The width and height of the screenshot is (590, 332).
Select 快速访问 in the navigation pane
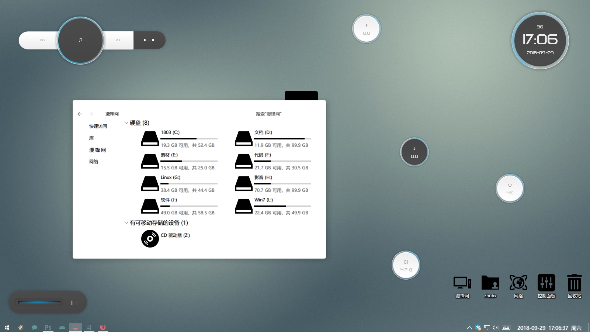[98, 126]
